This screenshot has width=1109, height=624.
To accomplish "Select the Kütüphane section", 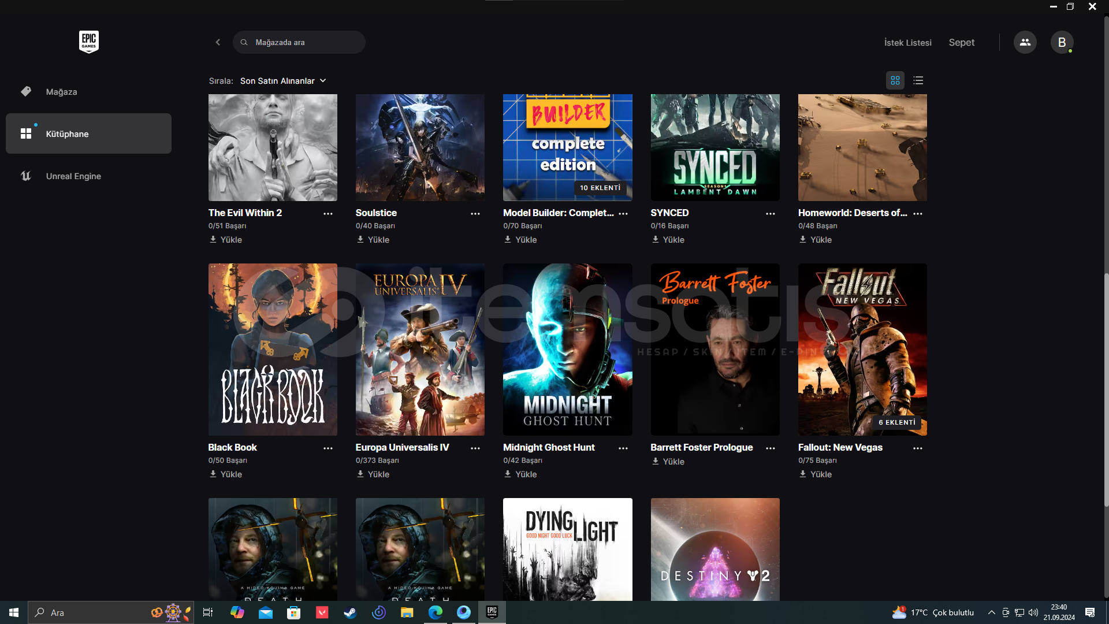I will (x=88, y=133).
